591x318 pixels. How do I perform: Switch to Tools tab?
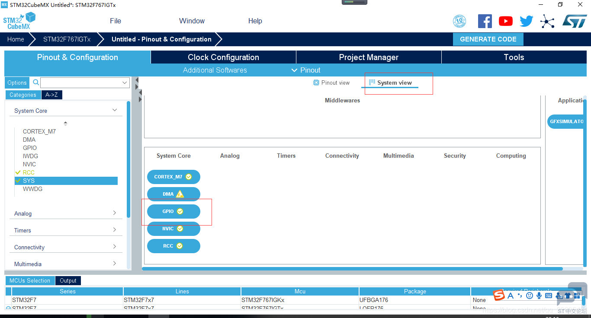click(x=514, y=57)
